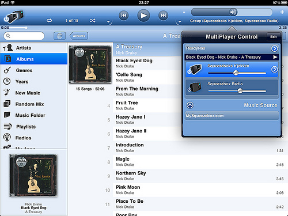Open the player group dropdown arrow
This screenshot has width=288, height=216.
coord(180,22)
